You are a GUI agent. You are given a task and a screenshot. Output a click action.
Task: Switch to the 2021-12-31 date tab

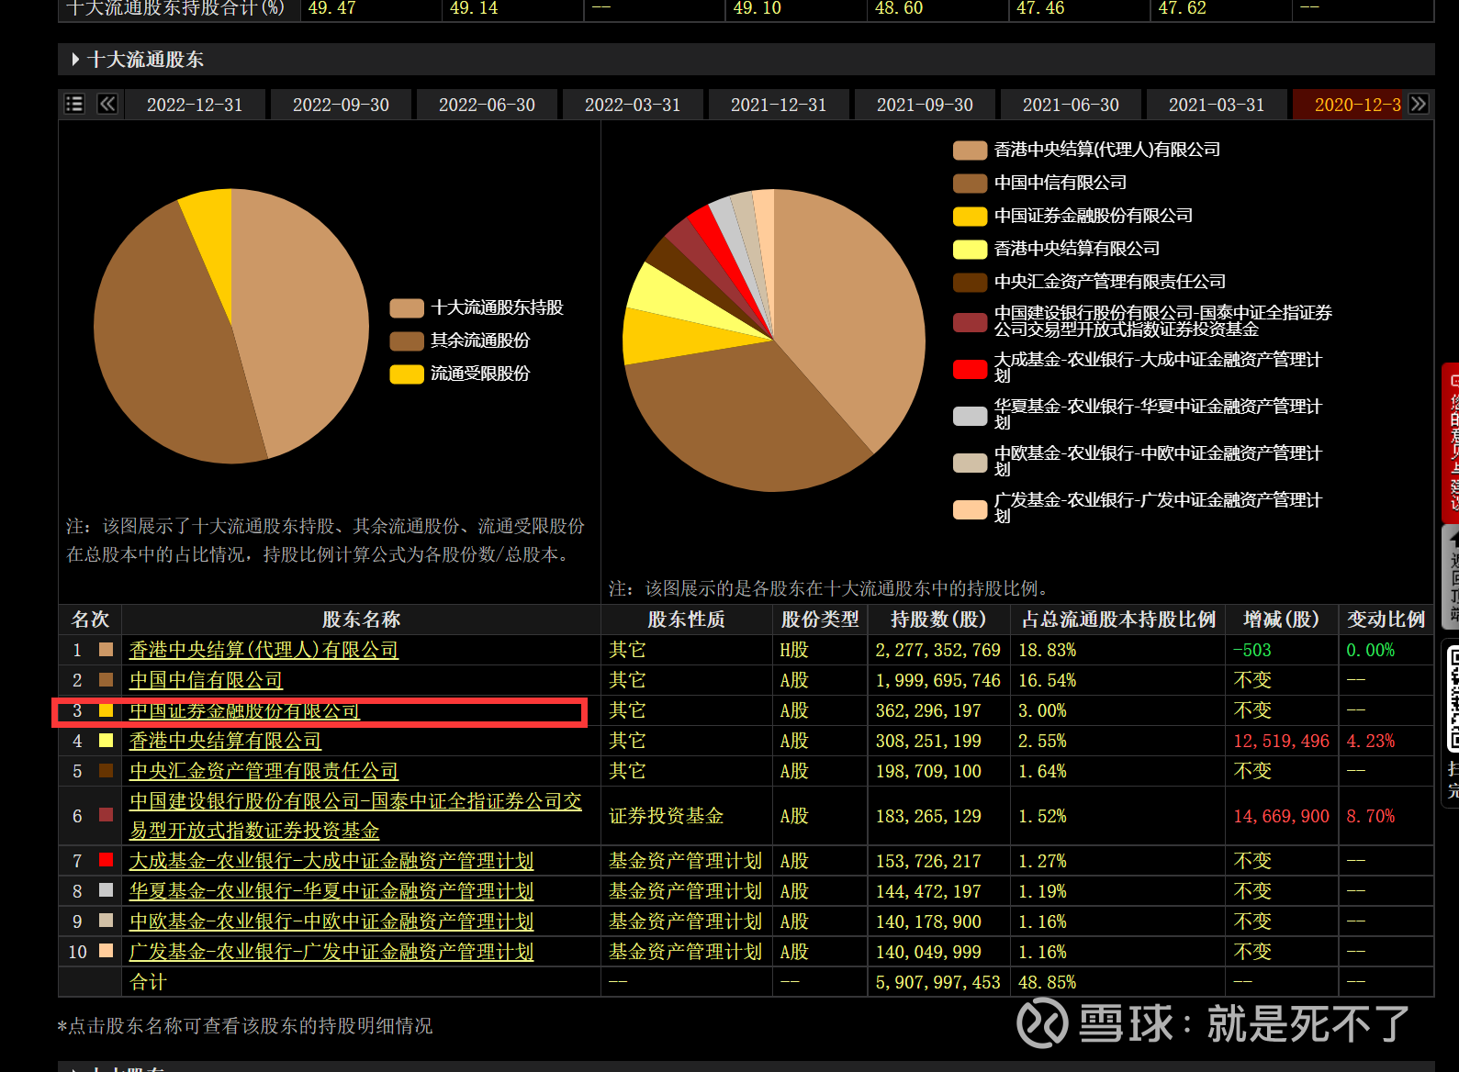point(779,105)
